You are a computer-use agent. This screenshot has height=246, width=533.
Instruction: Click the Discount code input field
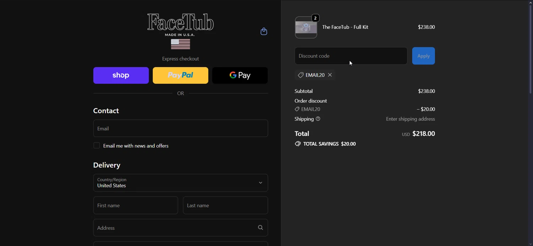pyautogui.click(x=351, y=56)
